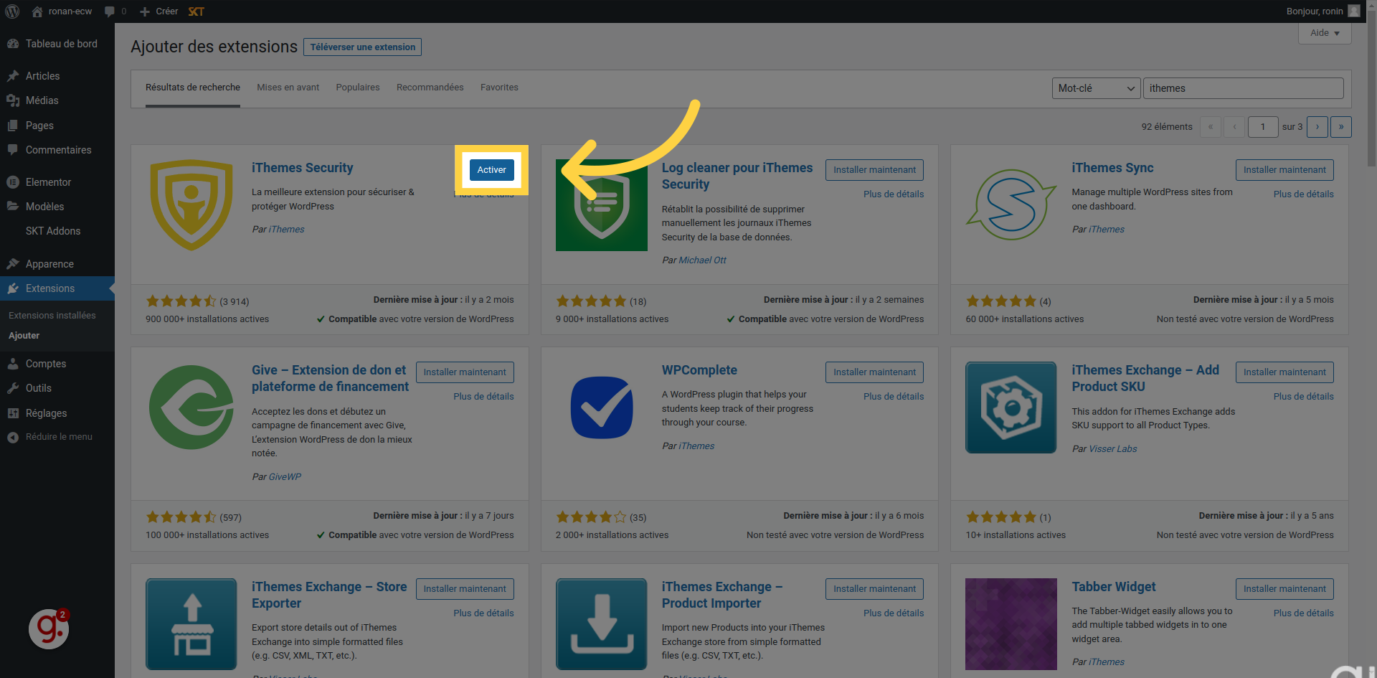Open the Mot-clé search type dropdown
This screenshot has width=1377, height=678.
[x=1096, y=88]
